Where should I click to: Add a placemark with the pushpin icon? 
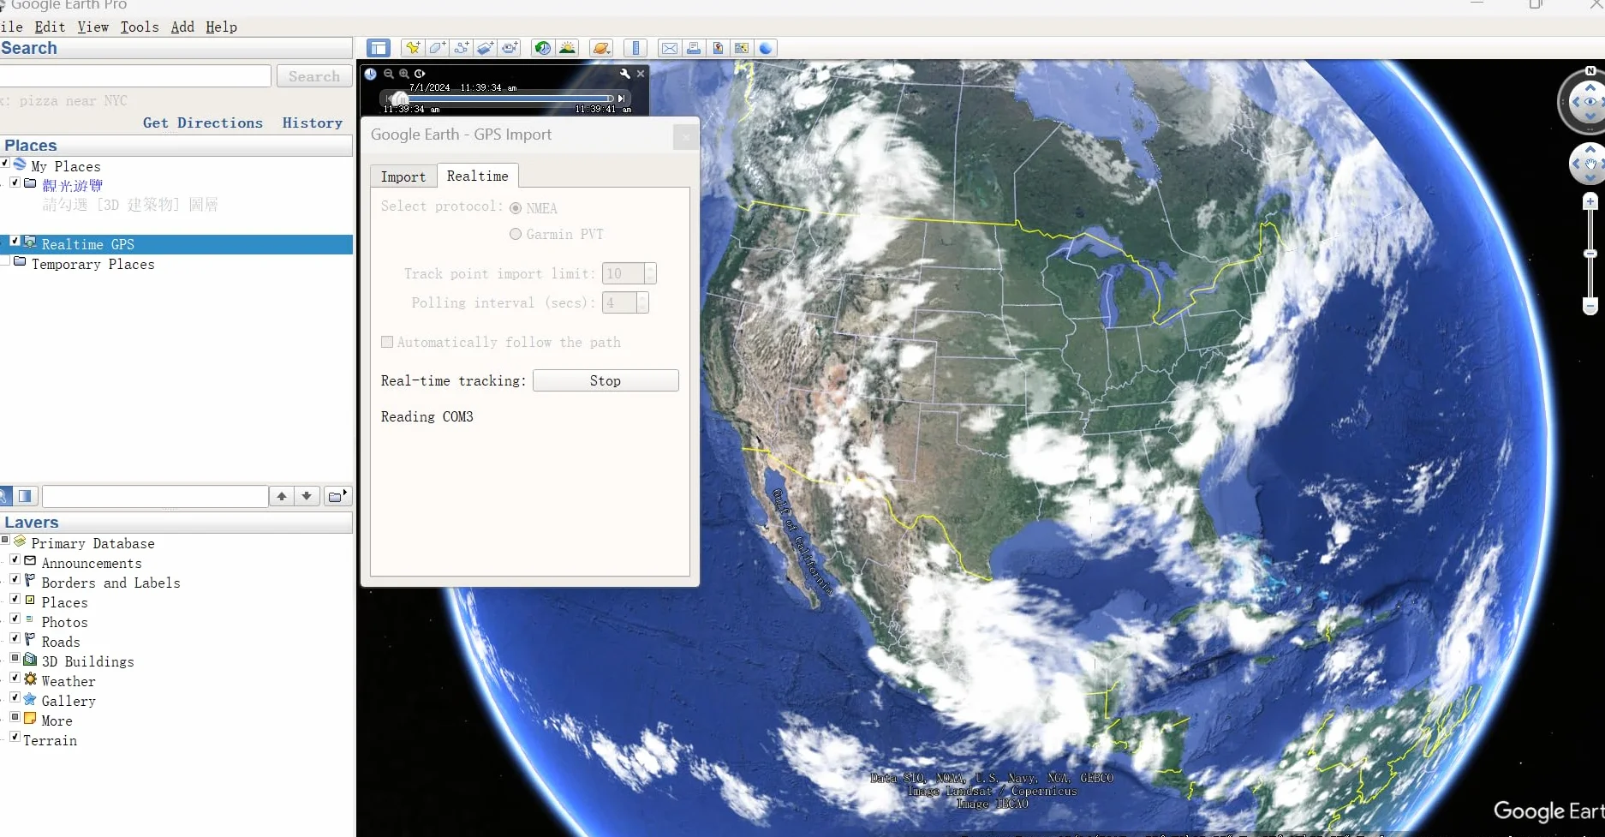pyautogui.click(x=413, y=48)
